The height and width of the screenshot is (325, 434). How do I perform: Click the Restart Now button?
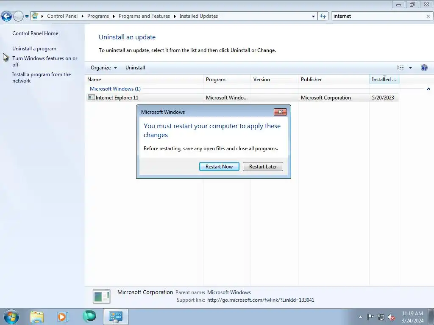pos(219,166)
